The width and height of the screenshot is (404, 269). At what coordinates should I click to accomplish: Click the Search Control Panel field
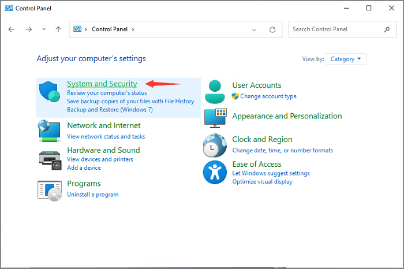(335, 29)
